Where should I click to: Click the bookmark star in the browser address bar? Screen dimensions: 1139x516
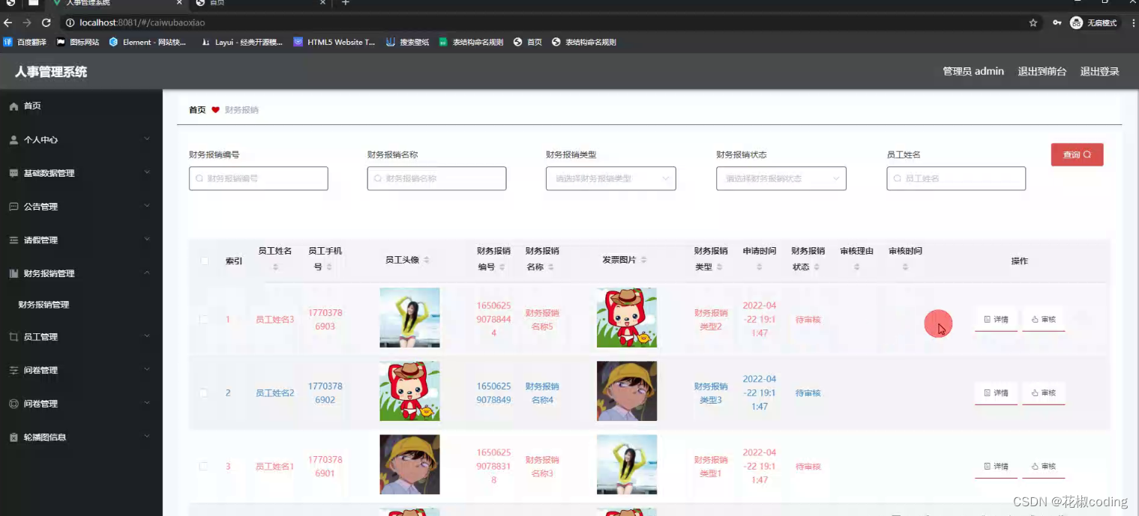(x=1033, y=23)
